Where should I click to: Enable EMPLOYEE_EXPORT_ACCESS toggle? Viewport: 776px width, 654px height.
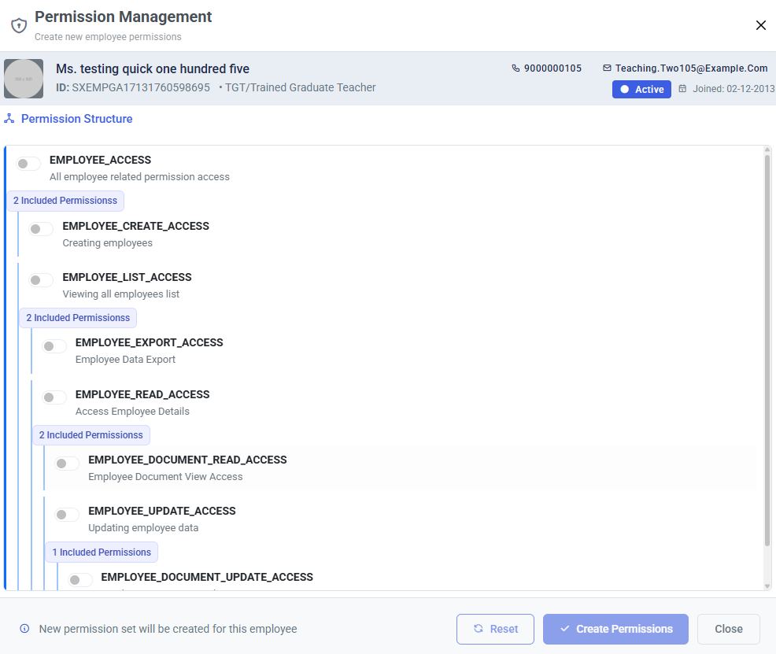click(54, 346)
